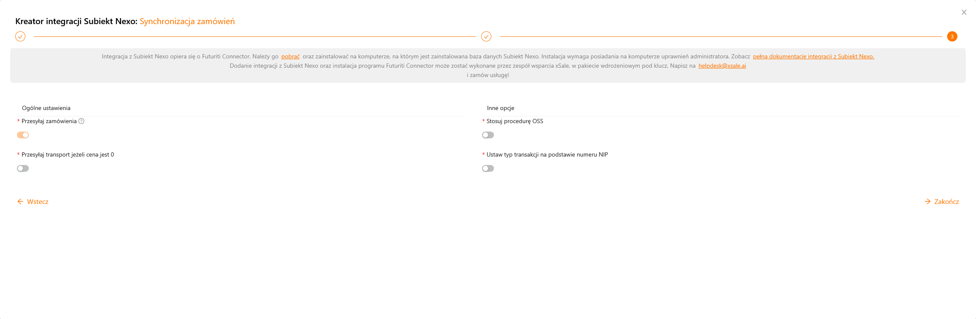Click the Inne opcje section header

coord(500,108)
